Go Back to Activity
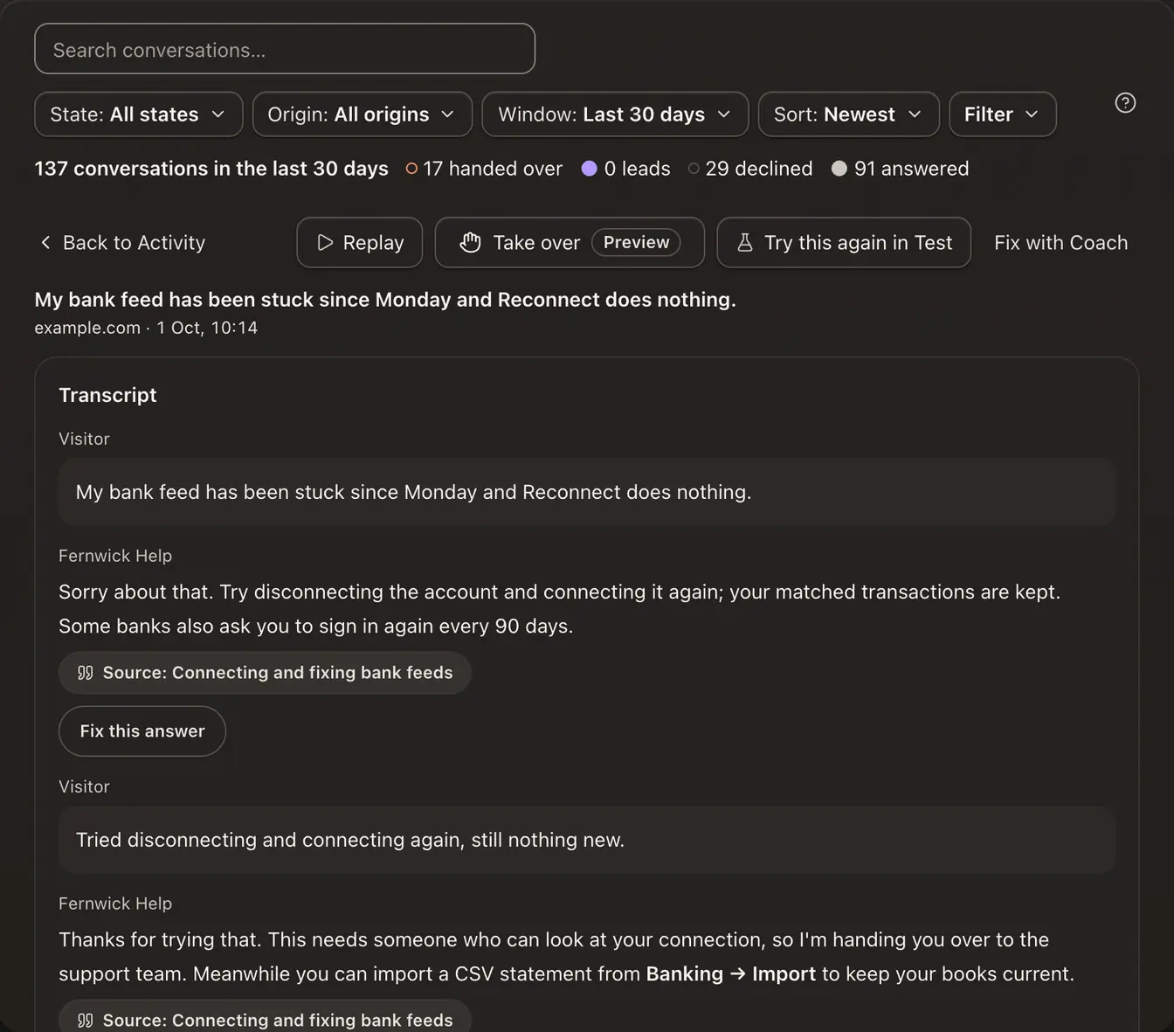The width and height of the screenshot is (1174, 1032). (122, 242)
